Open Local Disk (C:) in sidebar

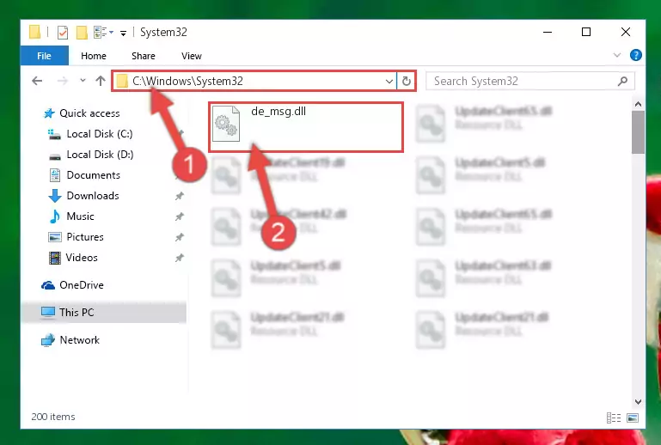(x=90, y=133)
